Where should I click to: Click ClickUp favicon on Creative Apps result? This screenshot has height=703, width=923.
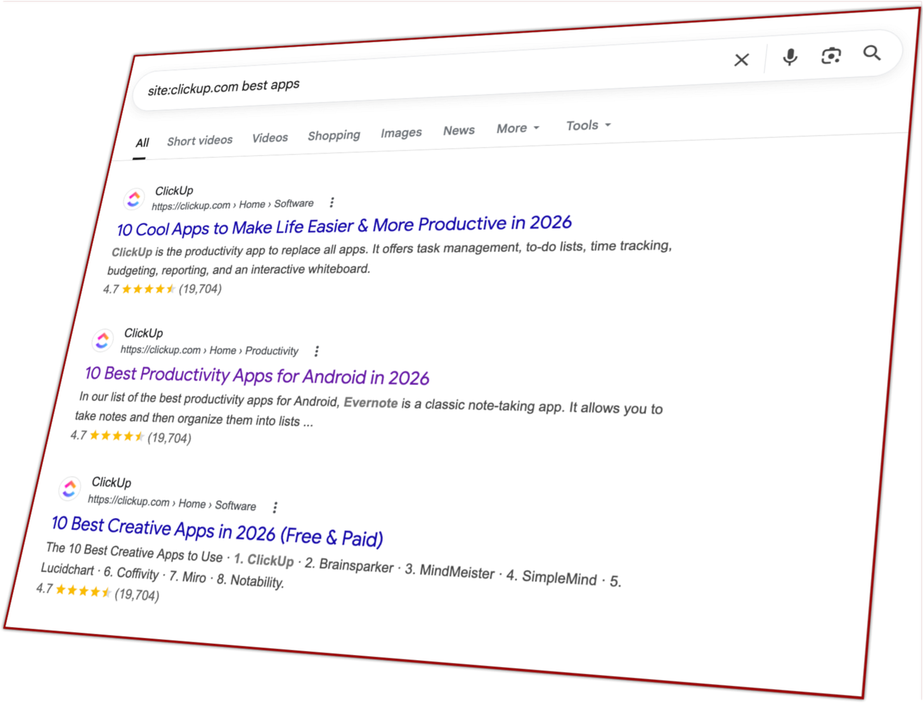pos(70,488)
